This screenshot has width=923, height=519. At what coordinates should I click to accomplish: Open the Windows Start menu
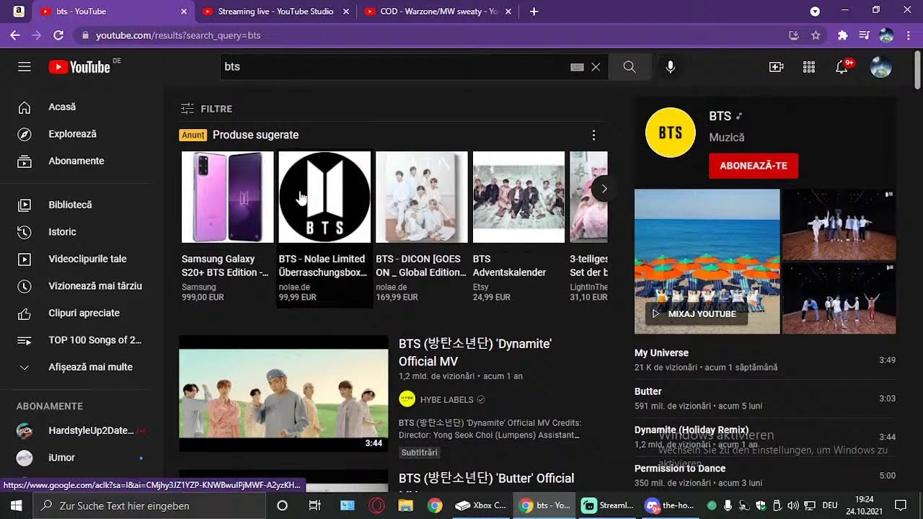tap(16, 505)
